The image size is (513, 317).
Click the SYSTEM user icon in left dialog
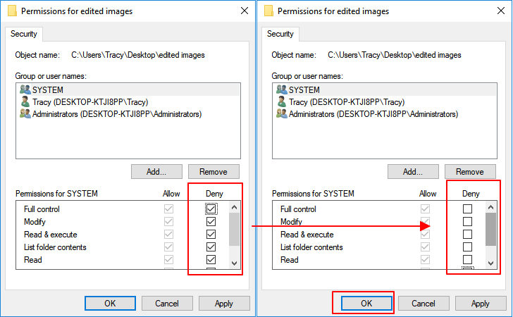click(x=25, y=90)
